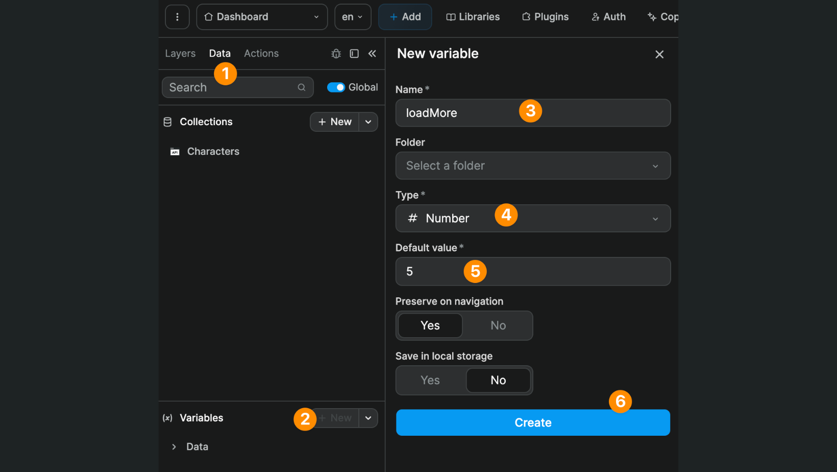Toggle the Global switch
Image resolution: width=837 pixels, height=472 pixels.
coord(336,87)
